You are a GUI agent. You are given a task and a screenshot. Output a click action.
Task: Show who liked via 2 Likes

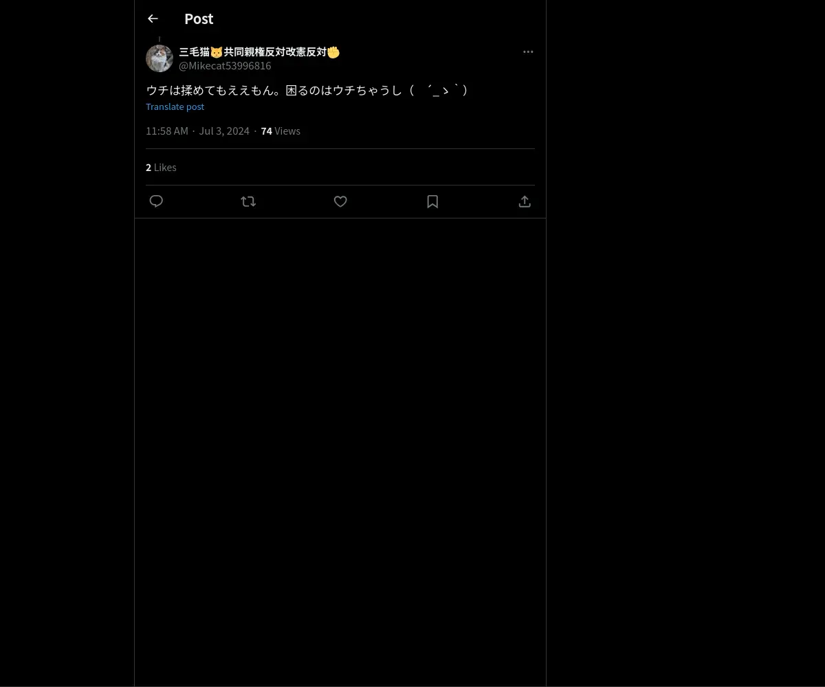point(161,167)
